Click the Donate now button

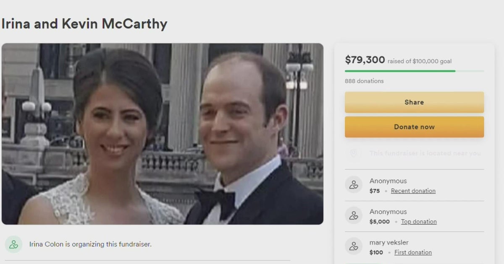414,127
